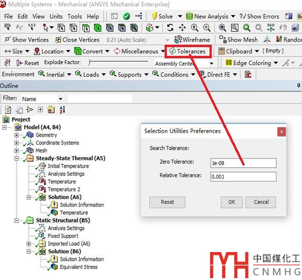Open New Analysis menu
This screenshot has height=280, width=302.
tap(211, 17)
